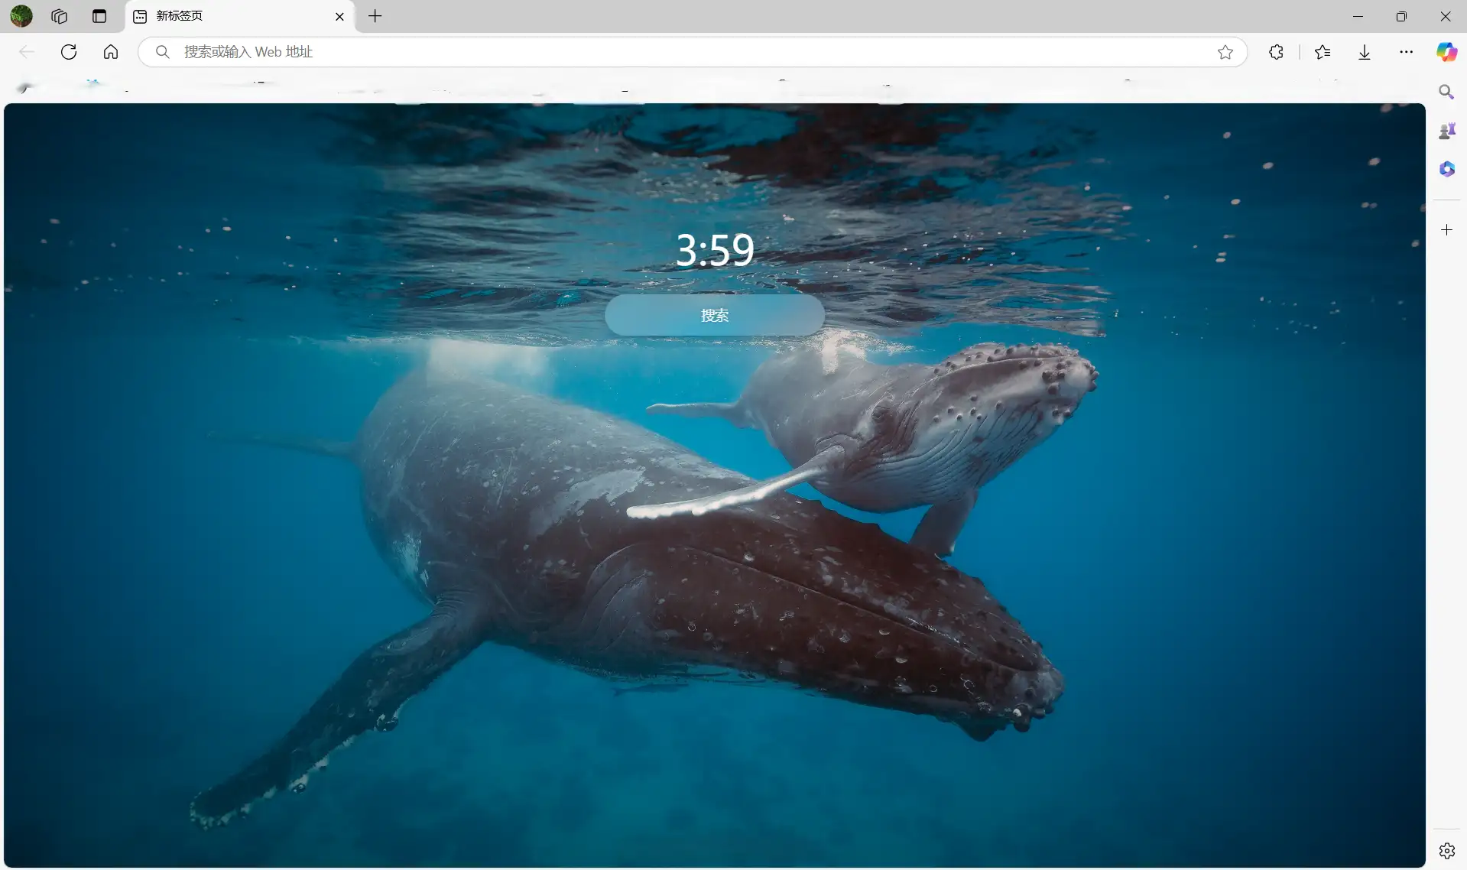
Task: Open the chess pieces Games sidebar app
Action: (x=1446, y=131)
